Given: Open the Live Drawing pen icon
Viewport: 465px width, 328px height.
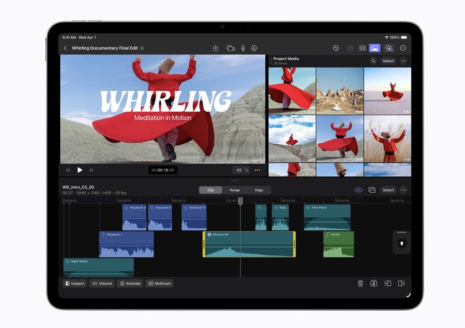Looking at the screenshot, I should point(254,48).
